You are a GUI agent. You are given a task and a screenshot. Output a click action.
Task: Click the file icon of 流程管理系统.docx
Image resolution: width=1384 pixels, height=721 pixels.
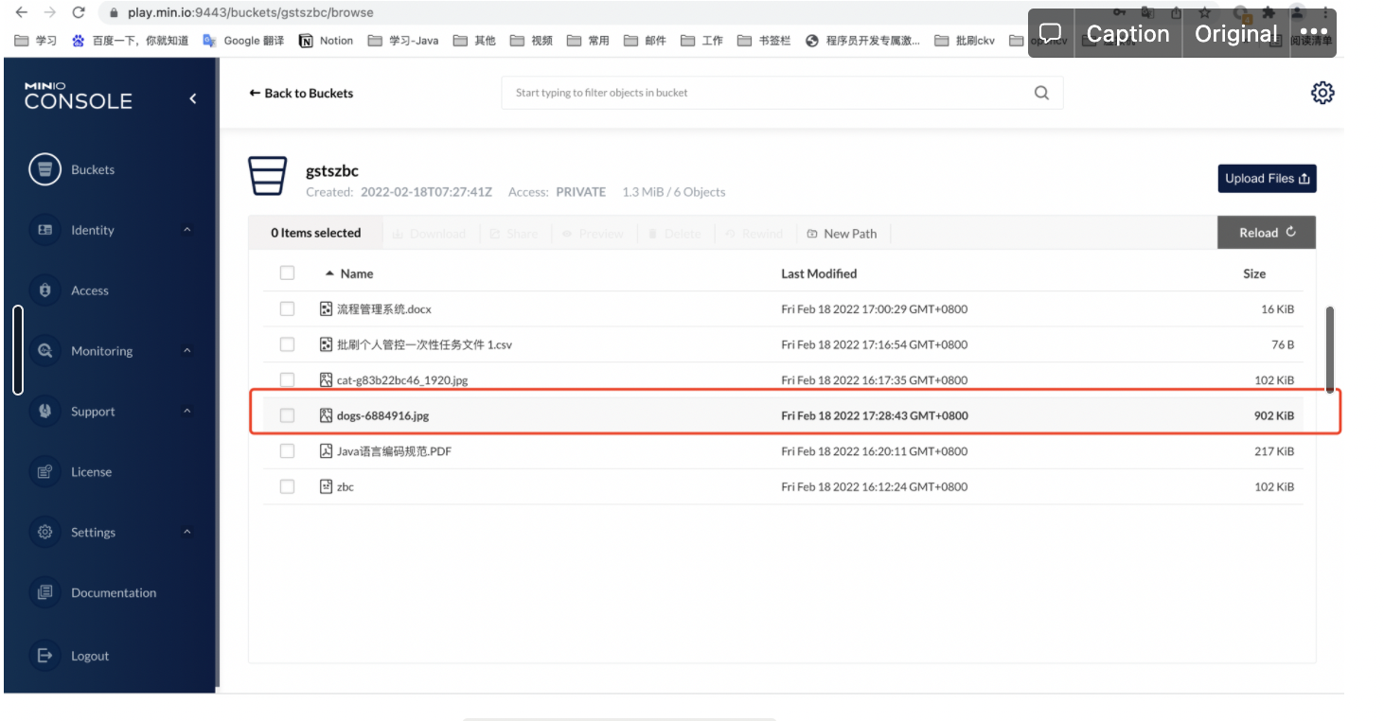327,309
